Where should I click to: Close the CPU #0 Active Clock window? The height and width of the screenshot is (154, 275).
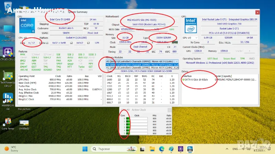pyautogui.click(x=169, y=110)
